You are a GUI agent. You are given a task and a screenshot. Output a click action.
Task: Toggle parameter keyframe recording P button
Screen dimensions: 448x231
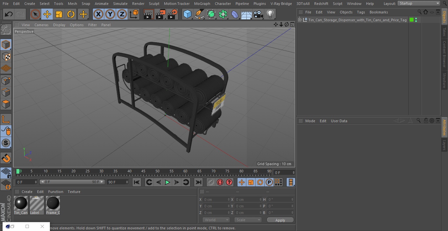pos(269,182)
